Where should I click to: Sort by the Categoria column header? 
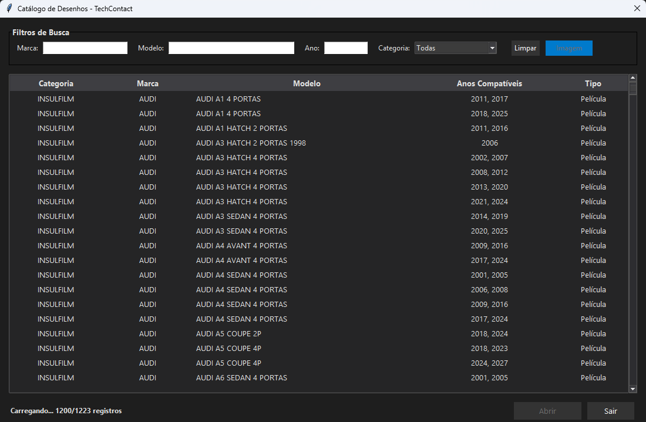pyautogui.click(x=56, y=83)
